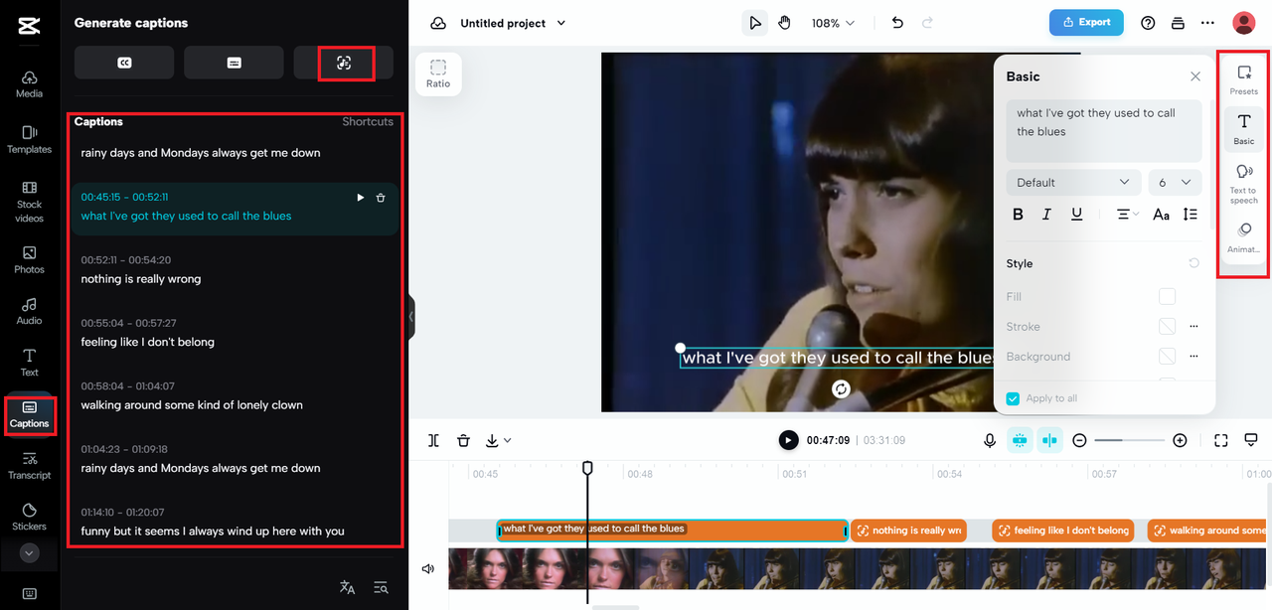The width and height of the screenshot is (1272, 610).
Task: Switch to the Presets tab
Action: coord(1243,79)
